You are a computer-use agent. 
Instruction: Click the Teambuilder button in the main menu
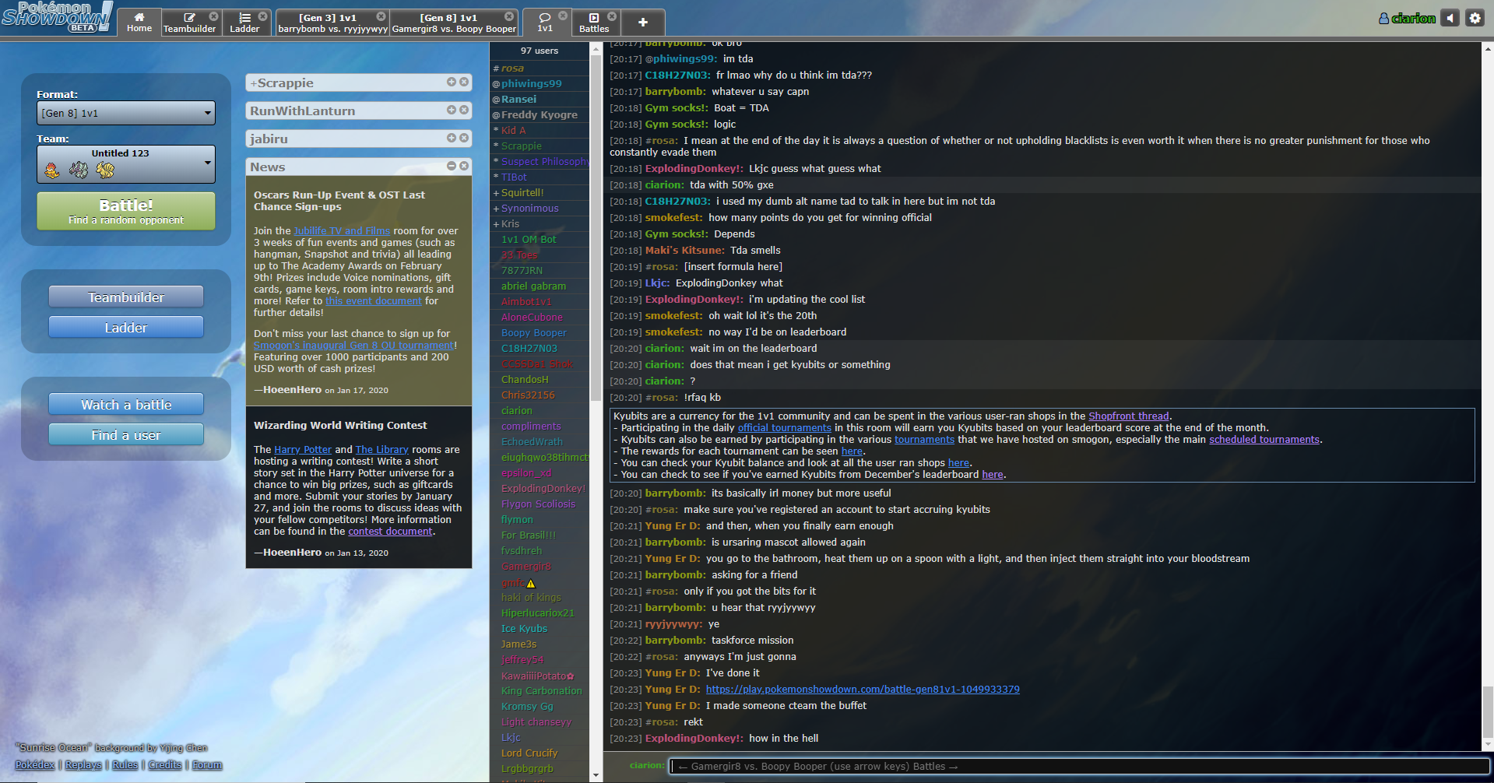(x=126, y=297)
